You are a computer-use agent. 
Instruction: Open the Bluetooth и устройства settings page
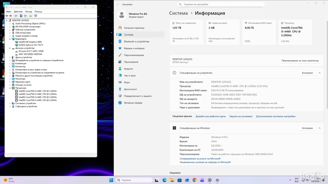click(140, 41)
